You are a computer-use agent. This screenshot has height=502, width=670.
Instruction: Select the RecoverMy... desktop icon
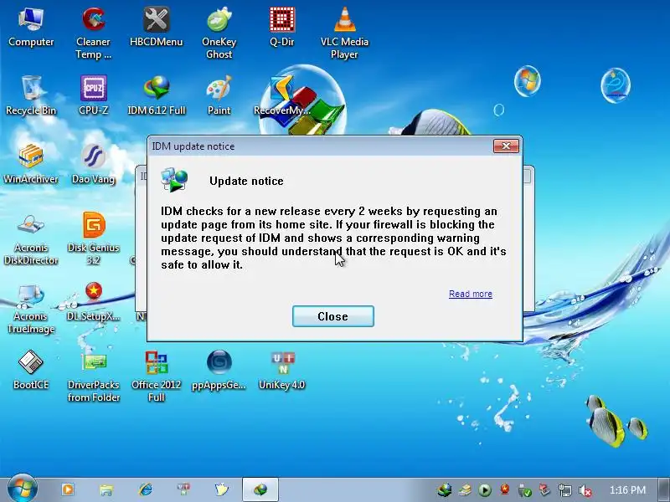point(281,95)
